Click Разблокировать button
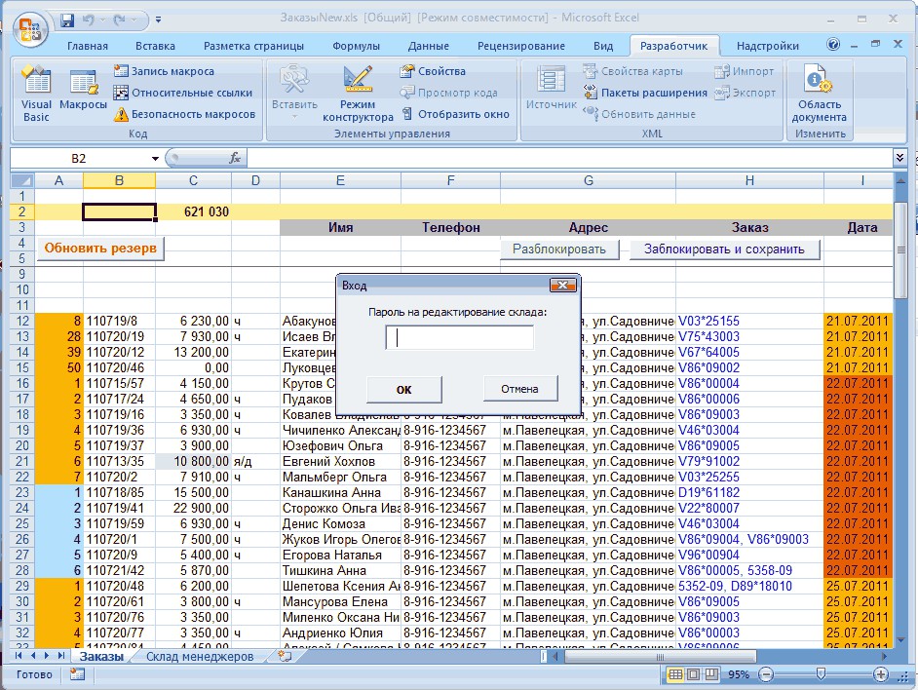 coord(559,249)
